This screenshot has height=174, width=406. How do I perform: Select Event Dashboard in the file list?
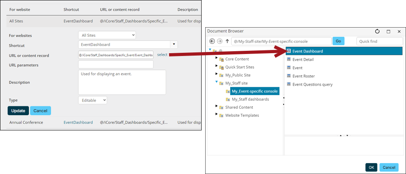(x=344, y=51)
